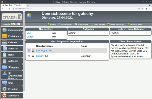Click the (Nichts) text under Kalender

[115, 33]
